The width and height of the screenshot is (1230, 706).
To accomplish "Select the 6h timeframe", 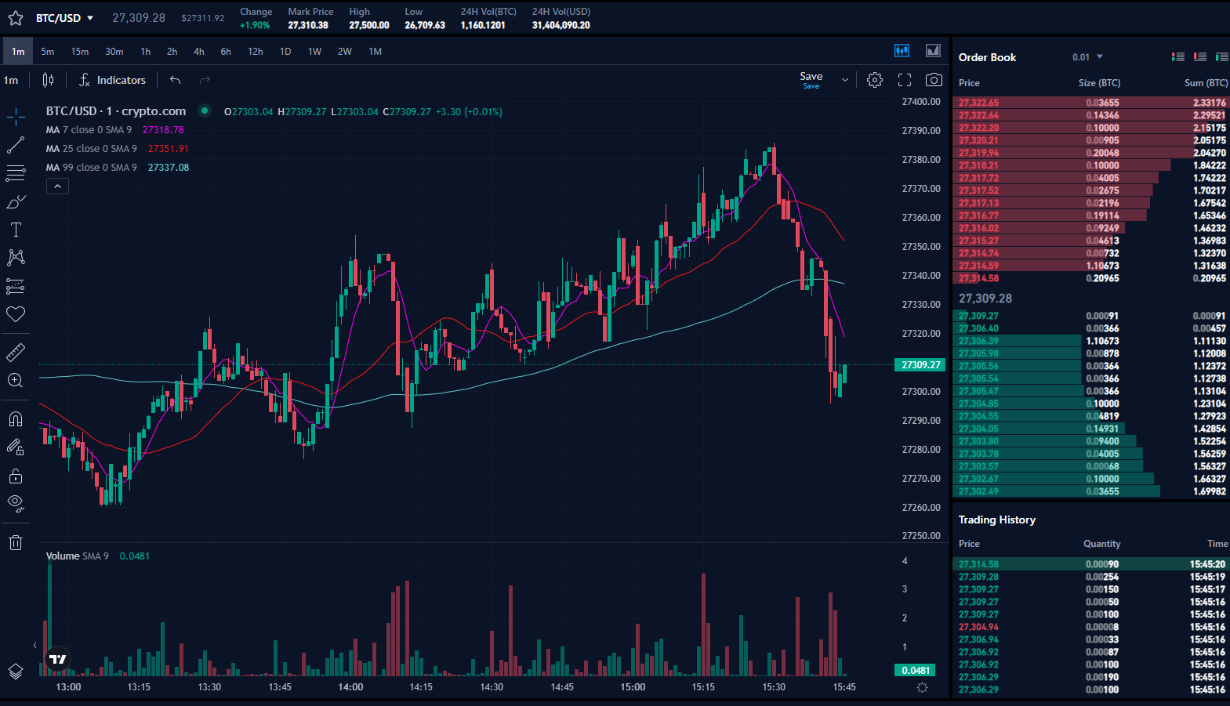I will (x=226, y=52).
